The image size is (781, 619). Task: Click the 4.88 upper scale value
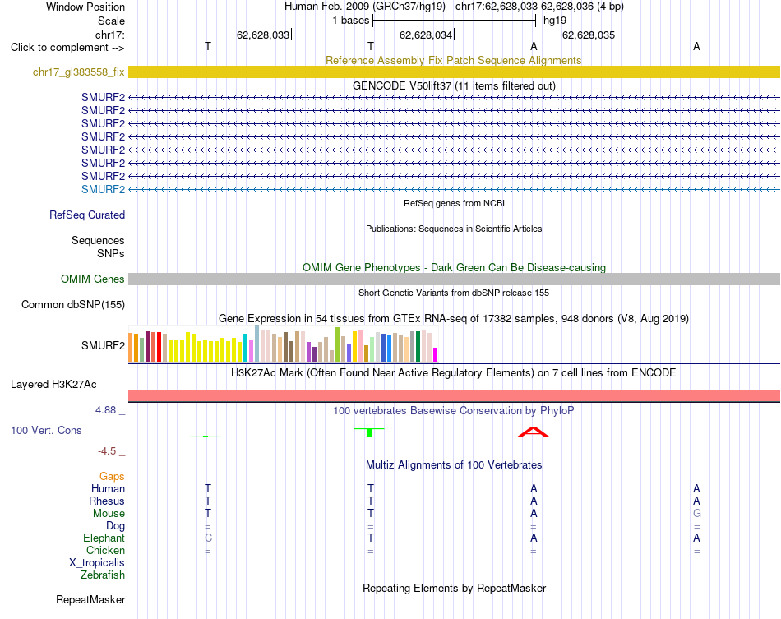tap(105, 410)
